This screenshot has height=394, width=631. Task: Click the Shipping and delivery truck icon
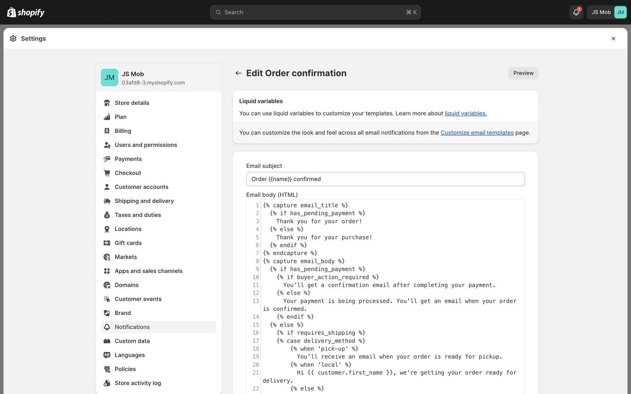point(107,201)
